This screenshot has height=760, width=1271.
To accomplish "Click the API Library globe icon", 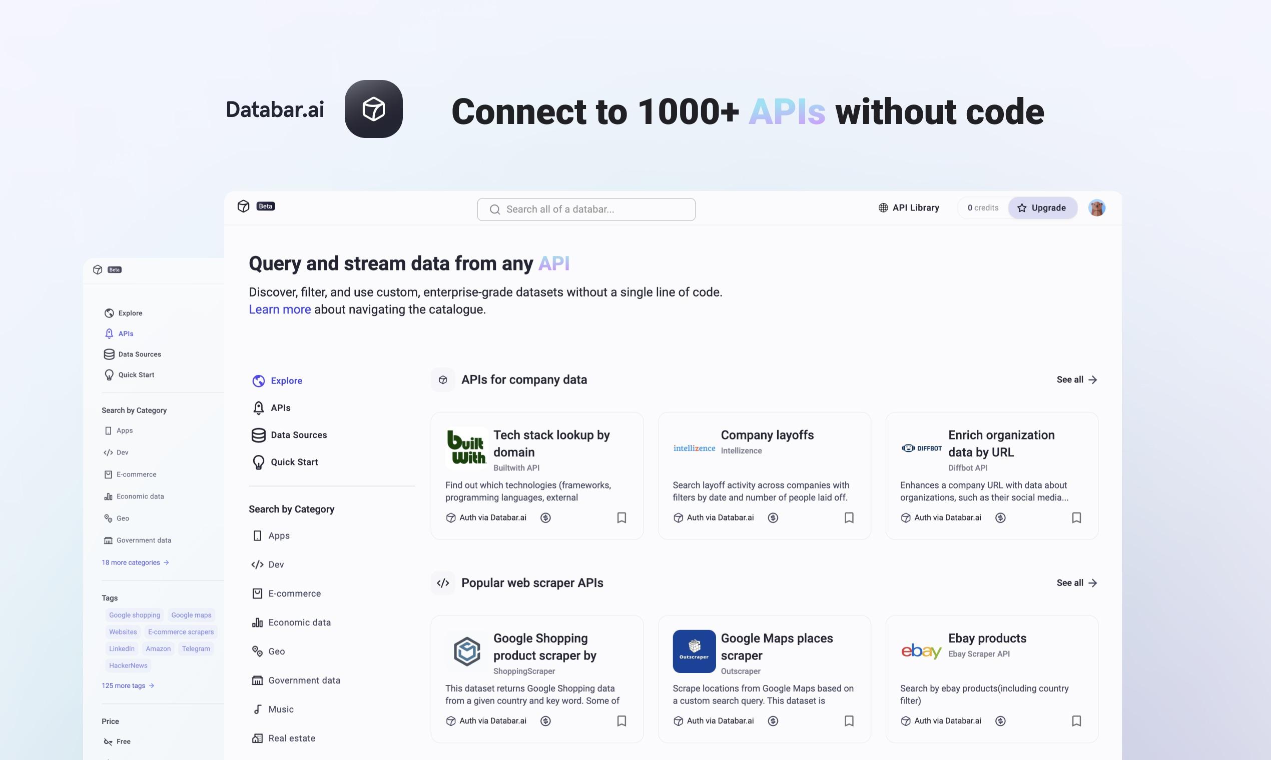I will [883, 208].
